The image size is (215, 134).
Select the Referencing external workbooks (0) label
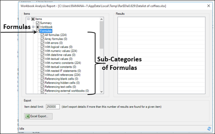click(x=67, y=91)
